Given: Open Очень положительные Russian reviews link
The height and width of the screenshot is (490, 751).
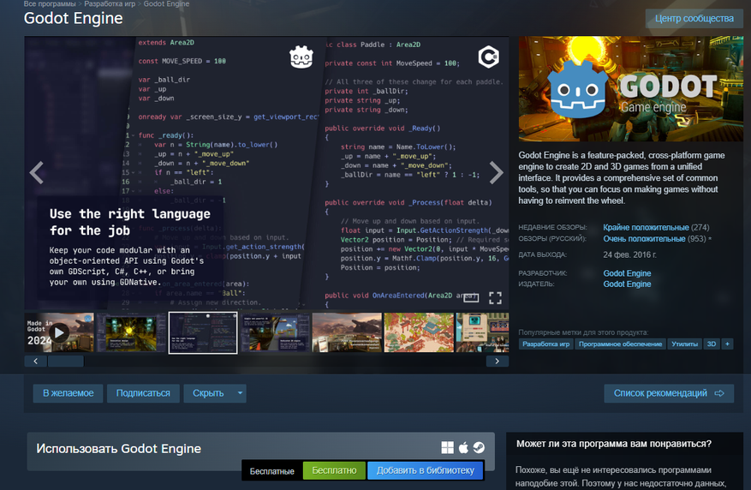Looking at the screenshot, I should 644,238.
